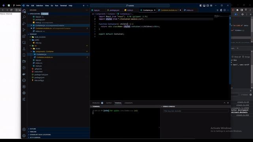Open the Docker whale view
Viewport: 253px width, 142px height.
(24, 74)
